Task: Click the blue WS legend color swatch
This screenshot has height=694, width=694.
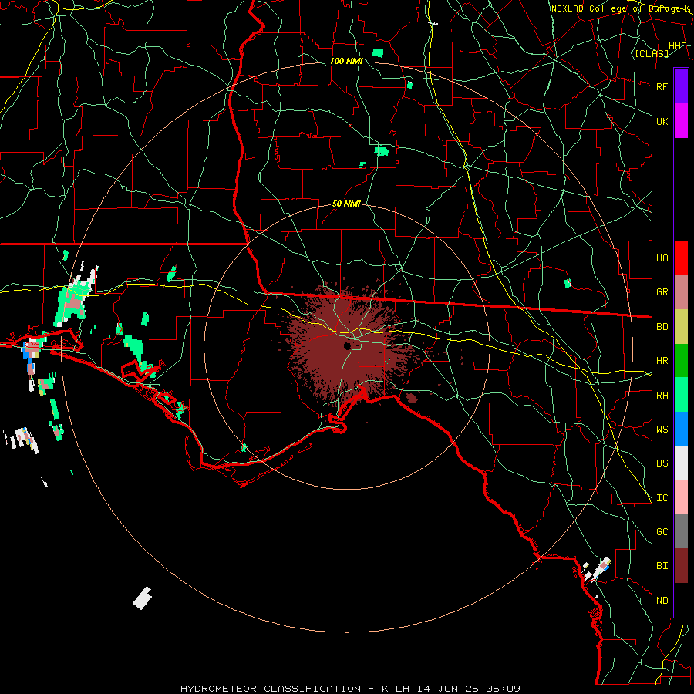Action: [681, 429]
